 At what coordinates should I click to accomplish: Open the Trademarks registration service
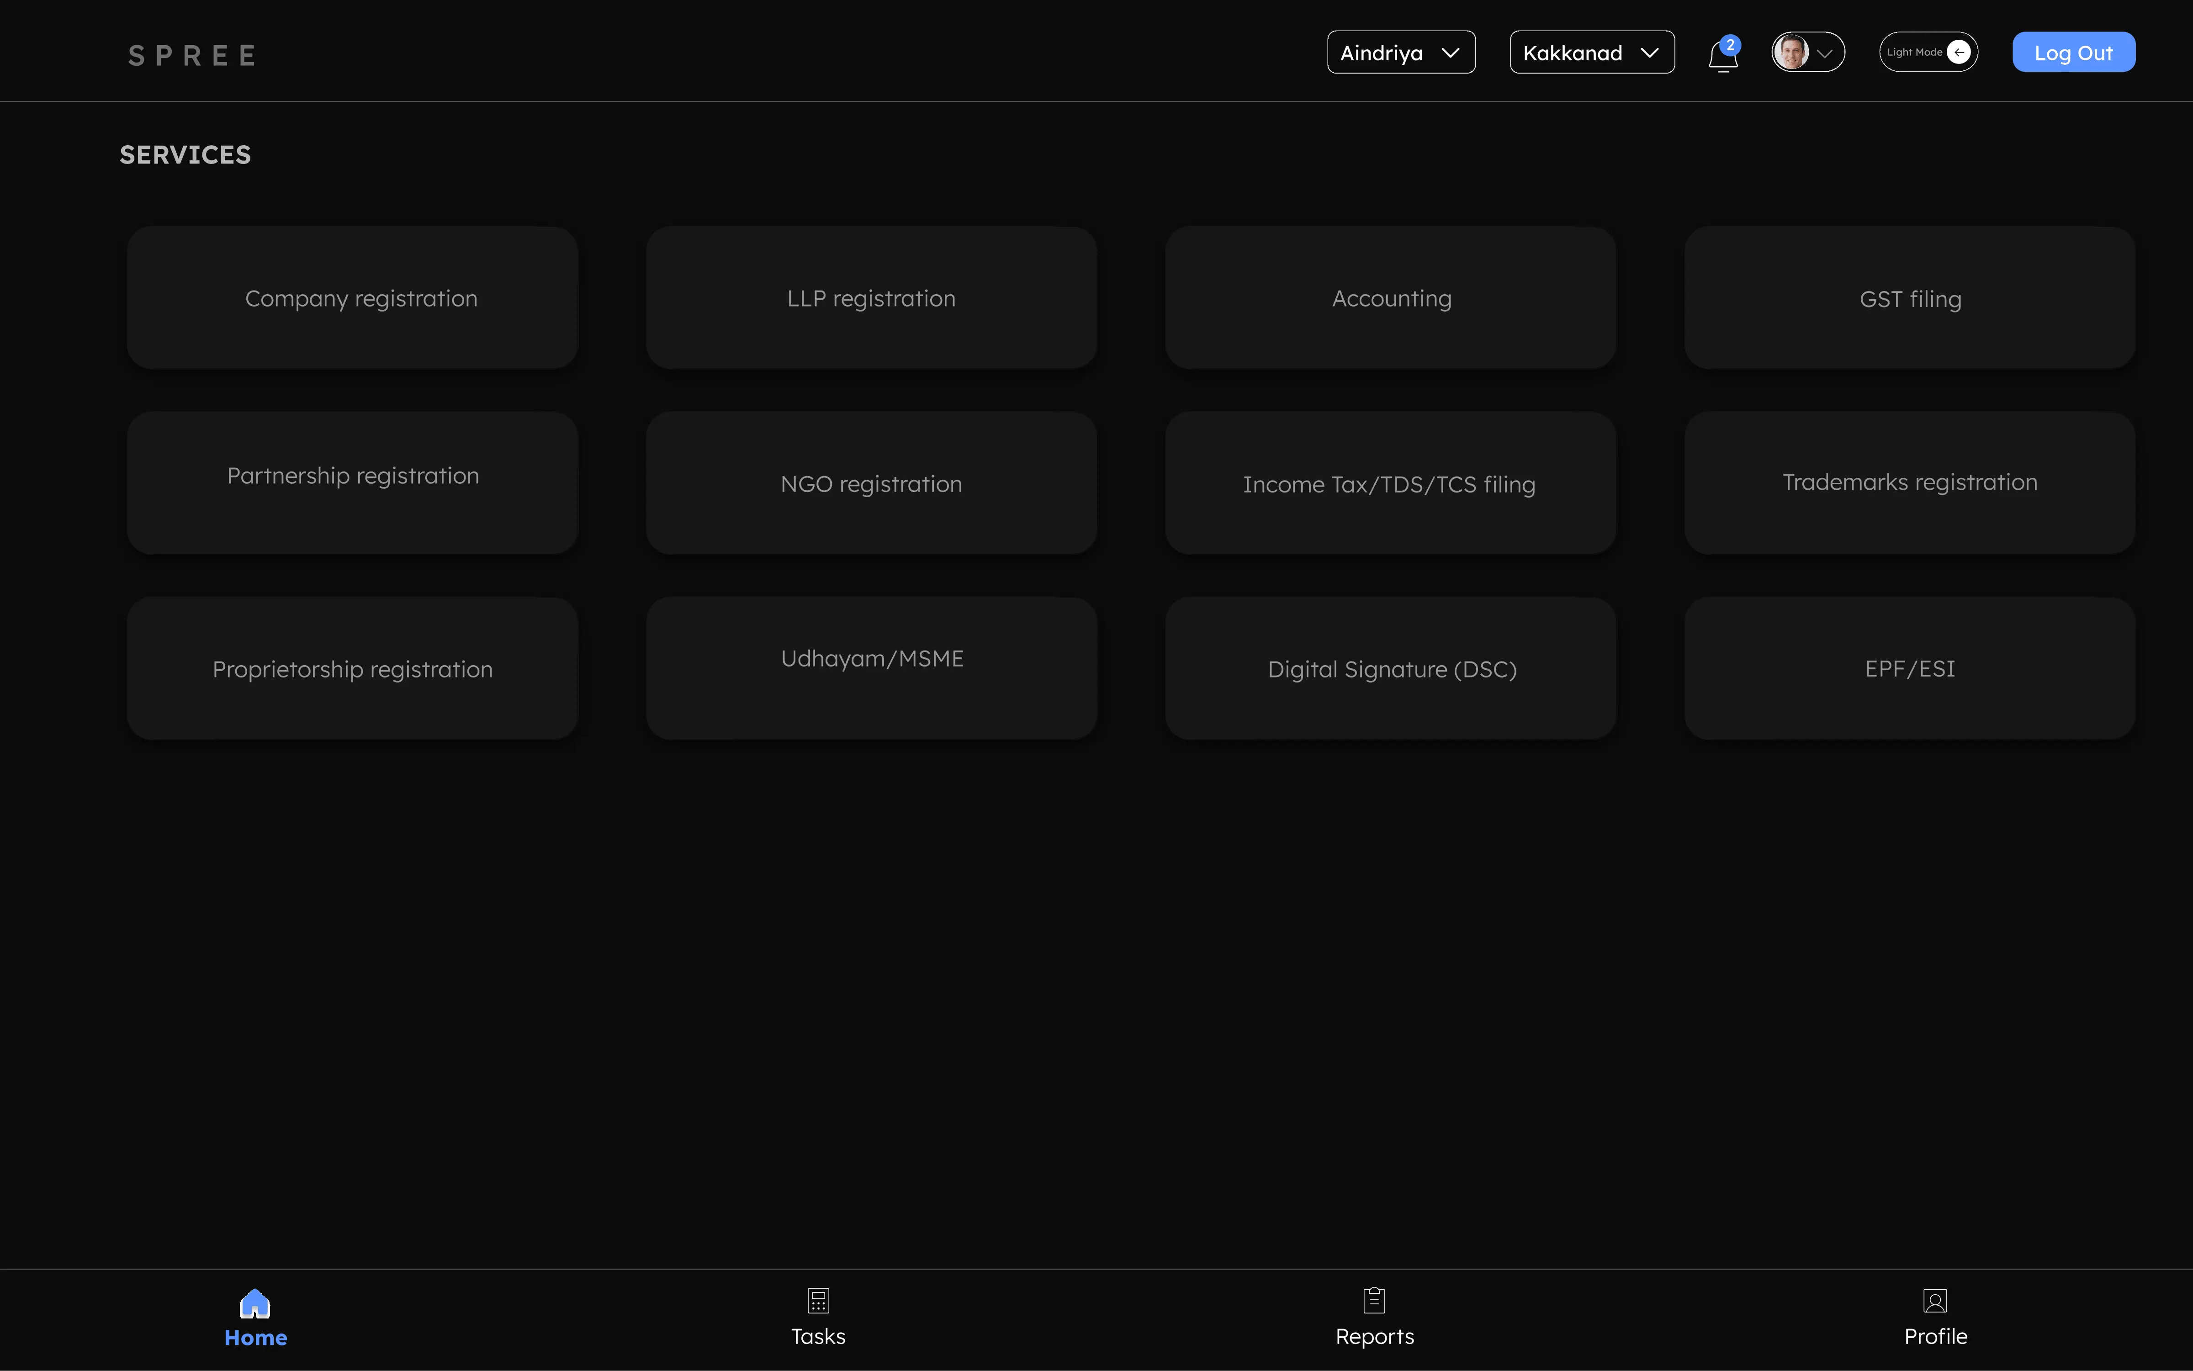coord(1910,482)
